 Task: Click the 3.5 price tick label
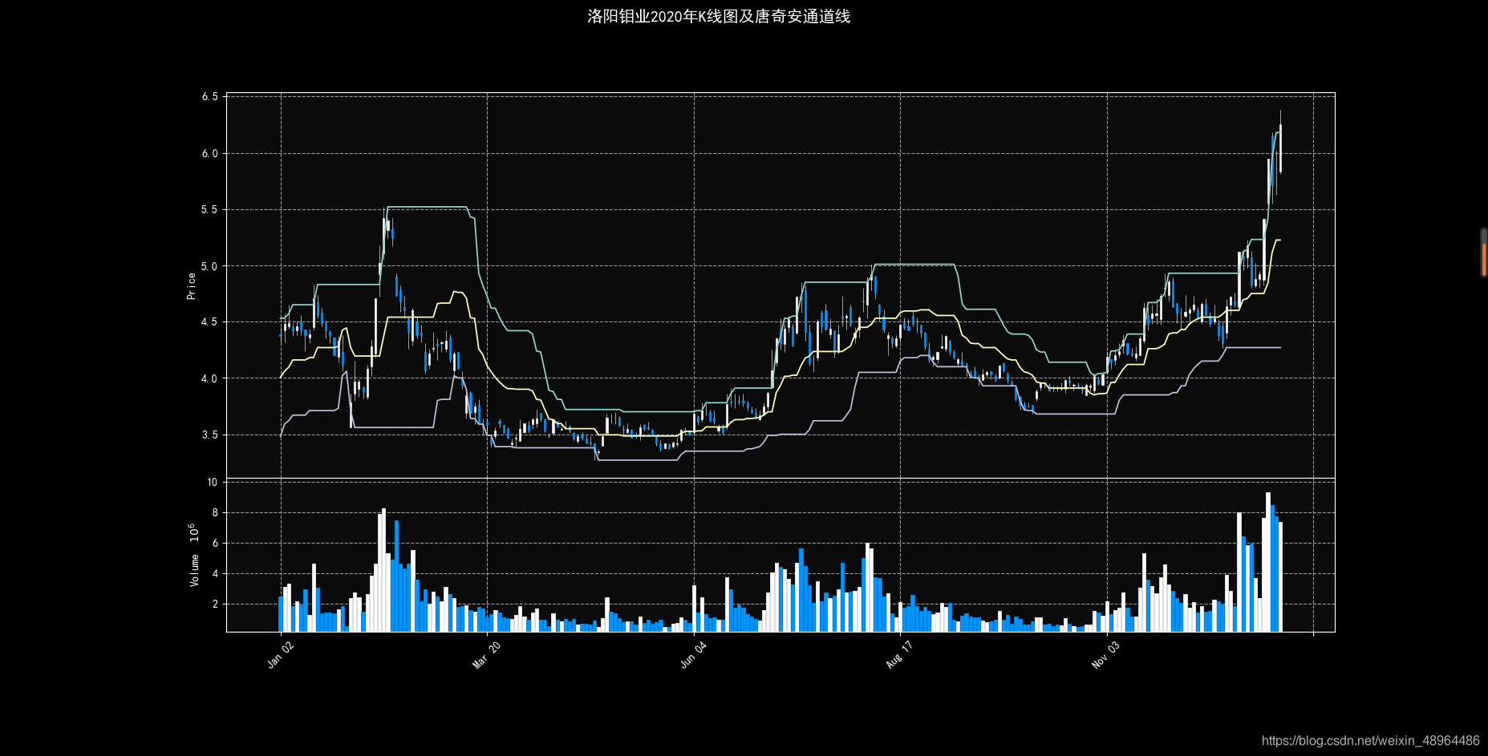[x=209, y=435]
